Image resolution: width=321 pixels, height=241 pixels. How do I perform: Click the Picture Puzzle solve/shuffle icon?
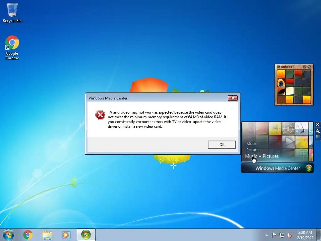309,67
